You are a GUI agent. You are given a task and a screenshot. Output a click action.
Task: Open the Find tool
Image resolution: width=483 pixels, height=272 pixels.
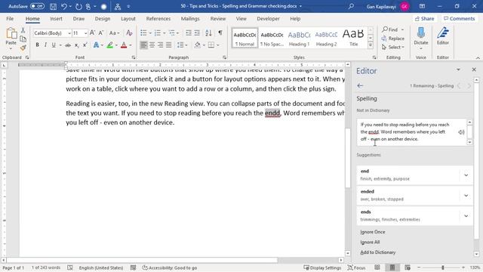point(389,29)
